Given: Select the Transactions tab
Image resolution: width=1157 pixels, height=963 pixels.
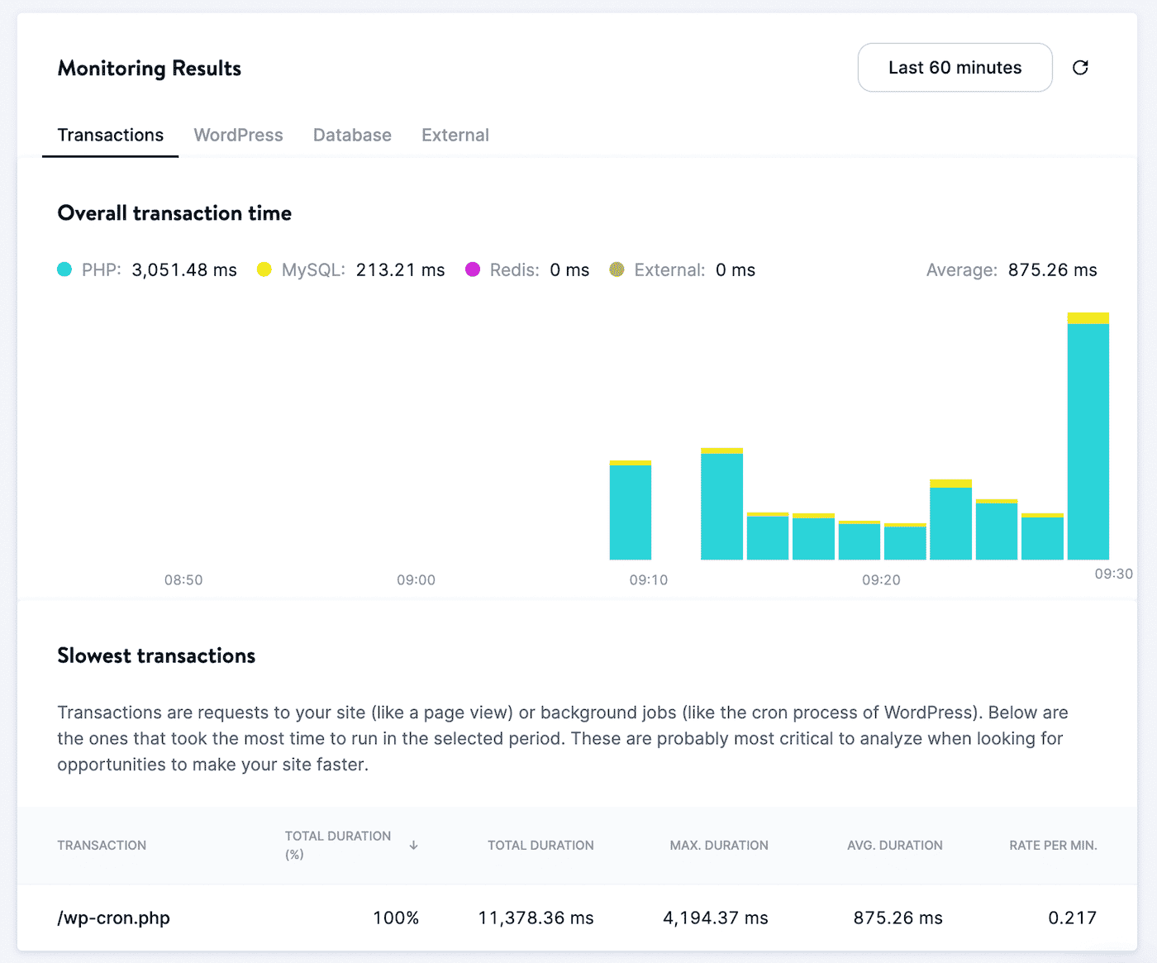Looking at the screenshot, I should (x=111, y=135).
